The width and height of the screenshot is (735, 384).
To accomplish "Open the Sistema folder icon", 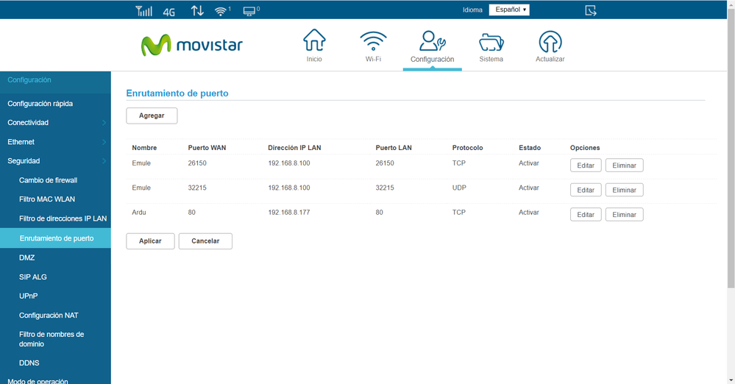I will point(491,41).
